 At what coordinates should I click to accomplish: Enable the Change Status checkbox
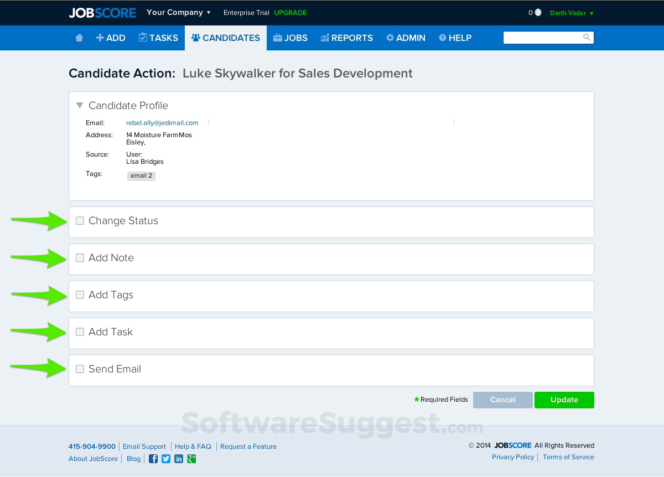click(x=80, y=220)
